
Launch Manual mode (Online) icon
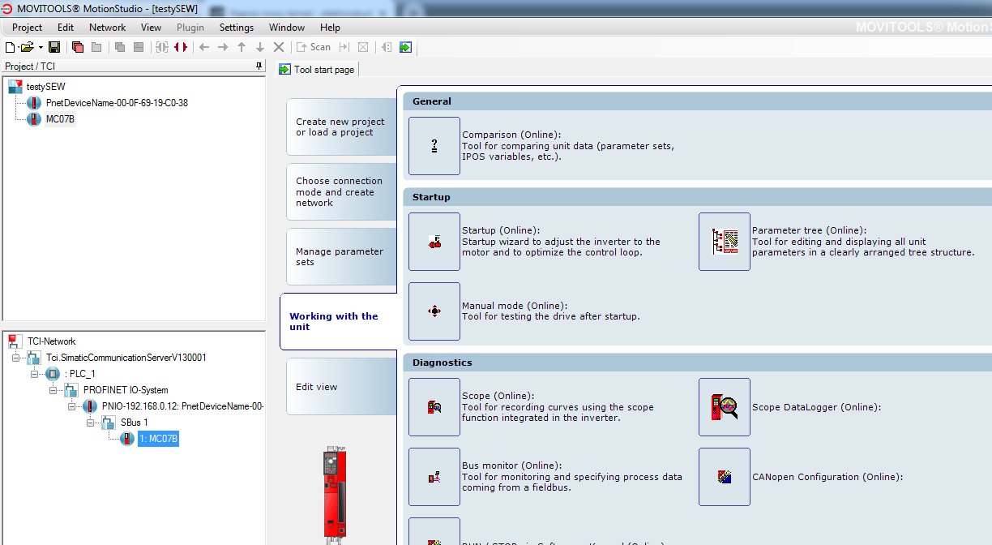point(434,311)
